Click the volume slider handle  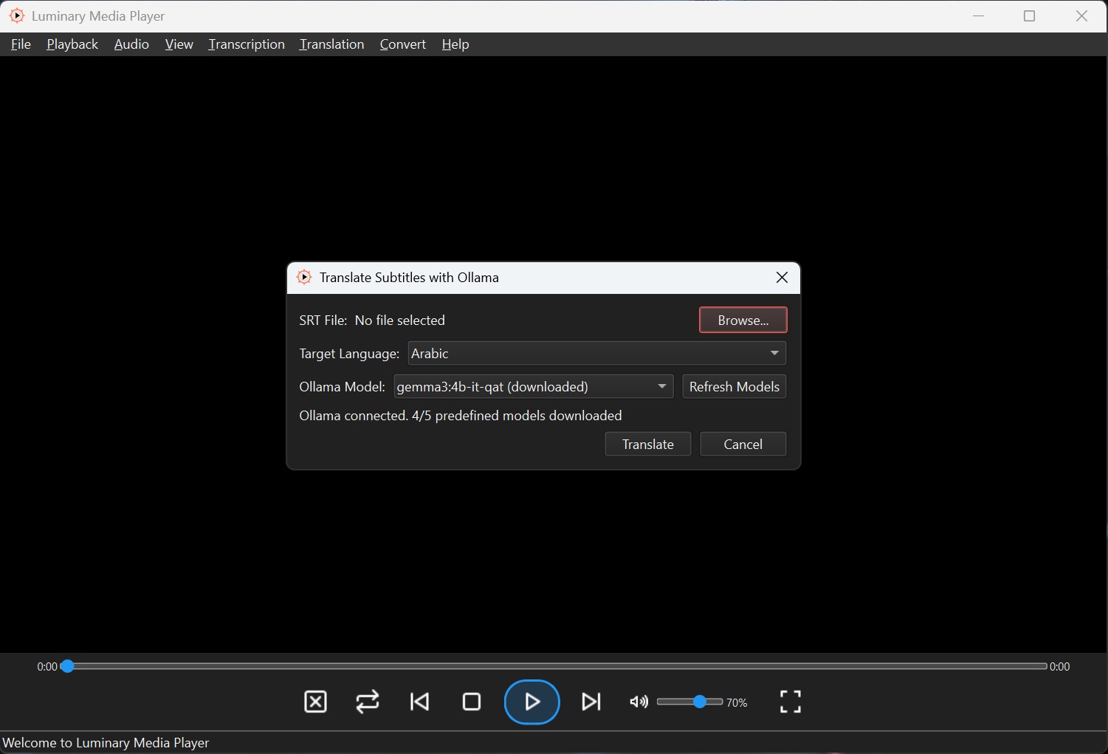tap(699, 702)
